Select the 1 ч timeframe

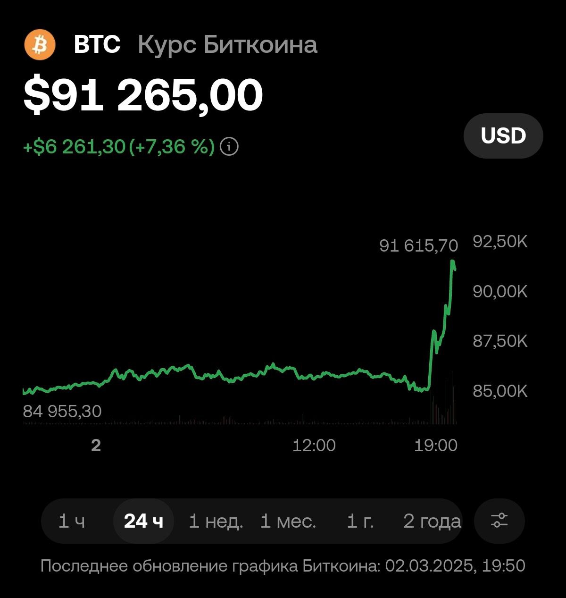click(72, 521)
